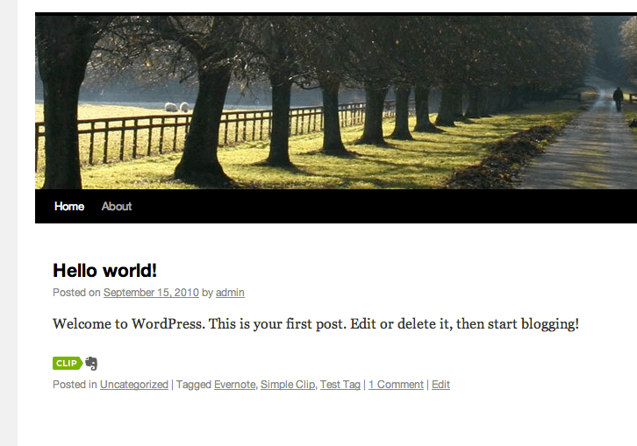Click the Evernote elephant icon

(x=91, y=364)
